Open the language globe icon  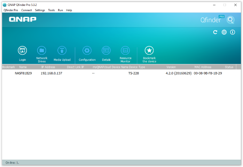(x=224, y=32)
